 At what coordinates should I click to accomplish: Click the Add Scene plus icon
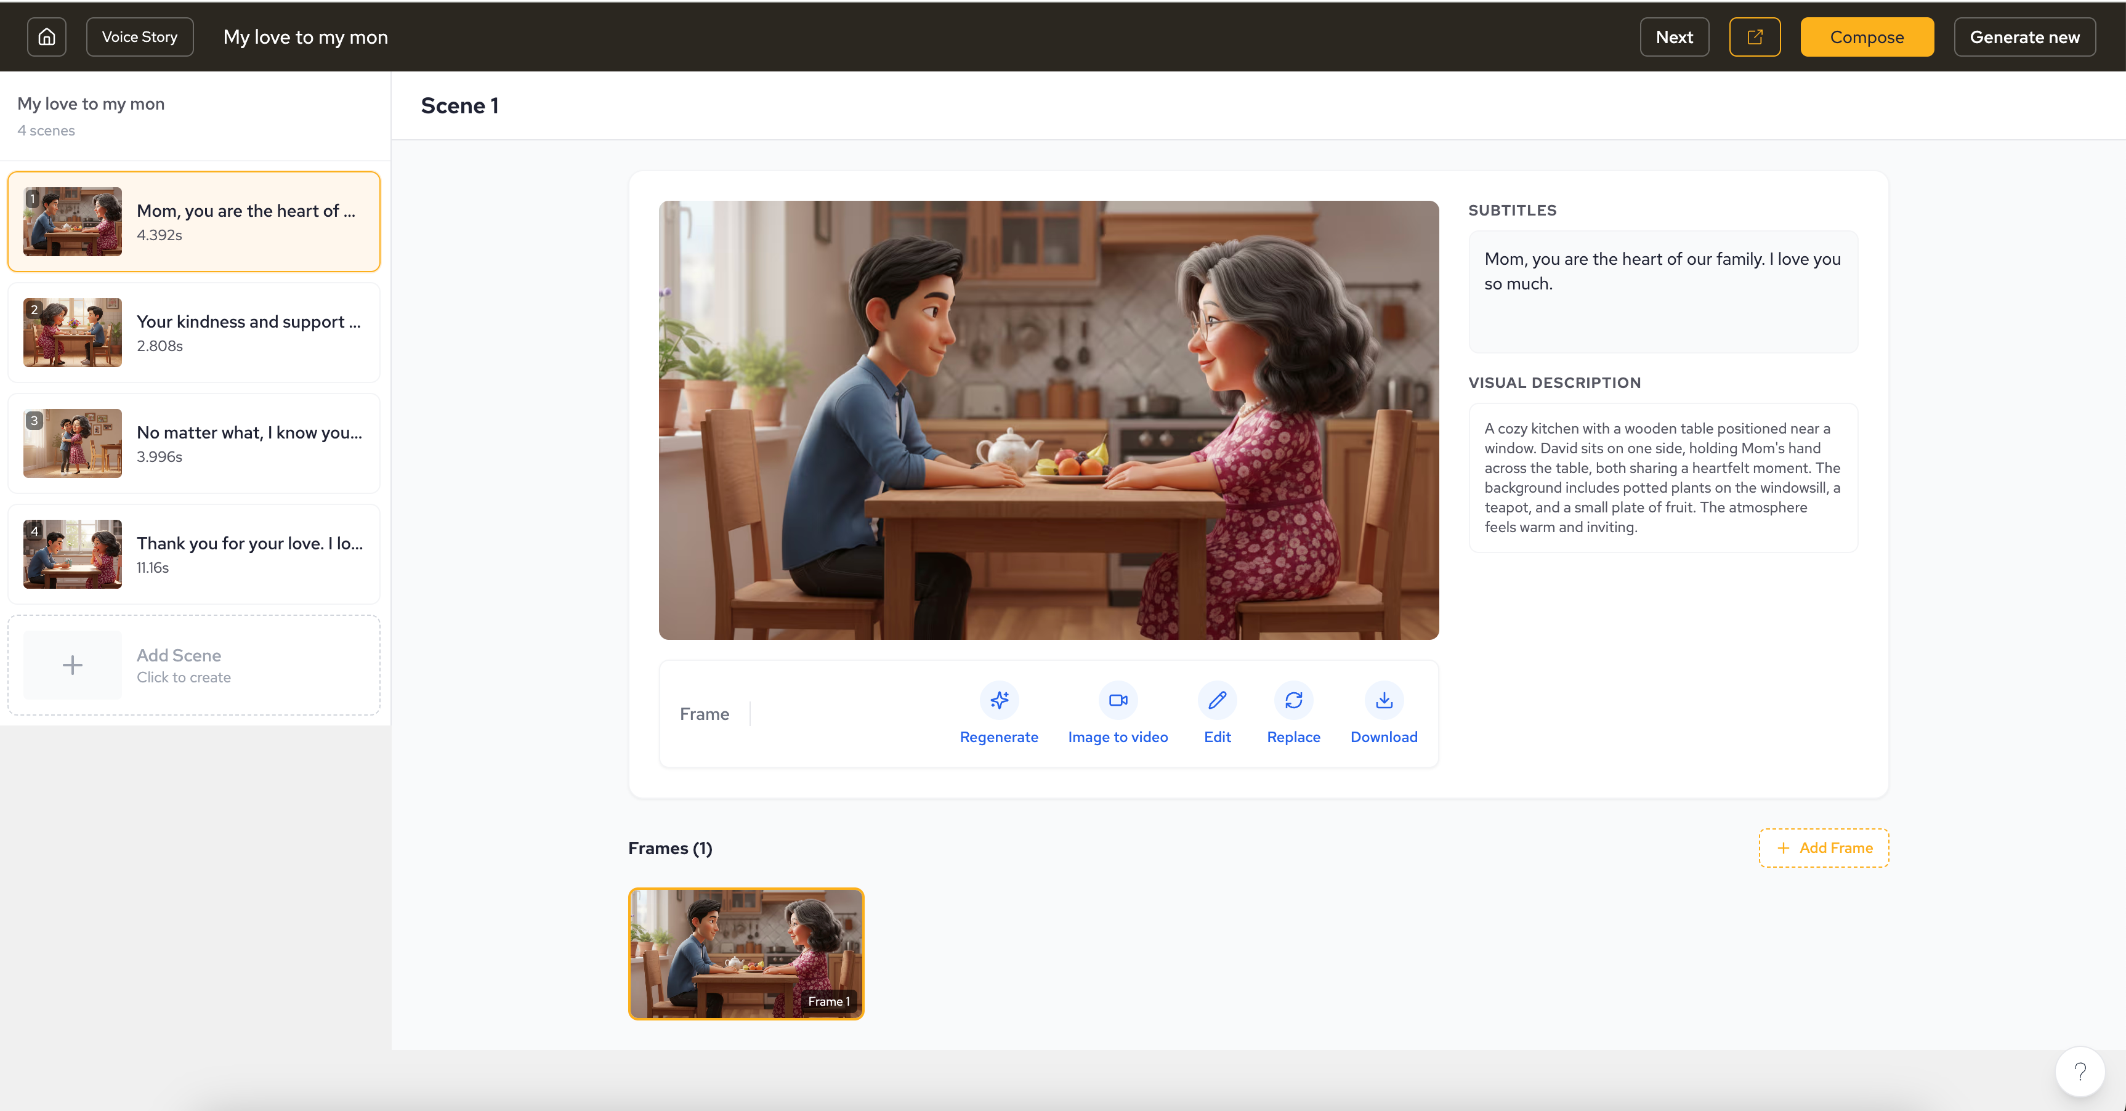coord(73,665)
